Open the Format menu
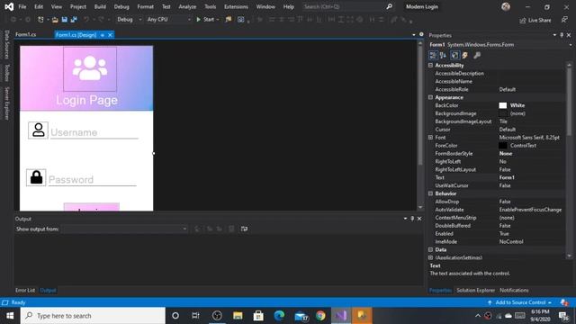Screen dimensions: 576x324 (x=146, y=6)
